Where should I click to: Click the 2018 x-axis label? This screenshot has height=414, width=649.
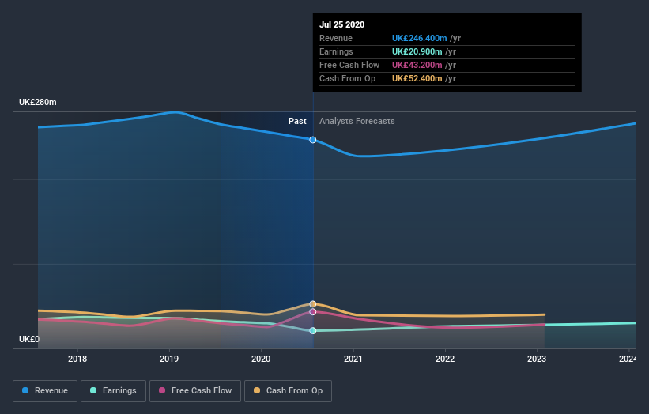pyautogui.click(x=77, y=359)
